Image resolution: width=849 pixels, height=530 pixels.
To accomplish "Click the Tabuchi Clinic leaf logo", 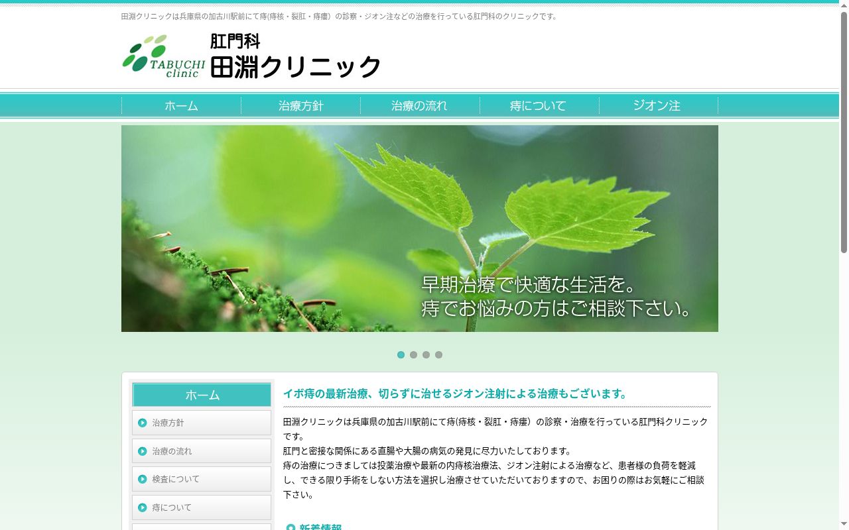I will coord(163,56).
